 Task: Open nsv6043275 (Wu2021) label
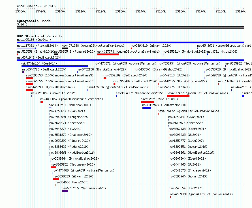(x=65, y=129)
